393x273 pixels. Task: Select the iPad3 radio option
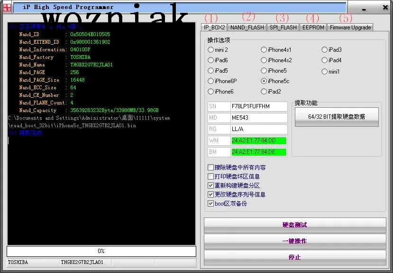(x=331, y=50)
